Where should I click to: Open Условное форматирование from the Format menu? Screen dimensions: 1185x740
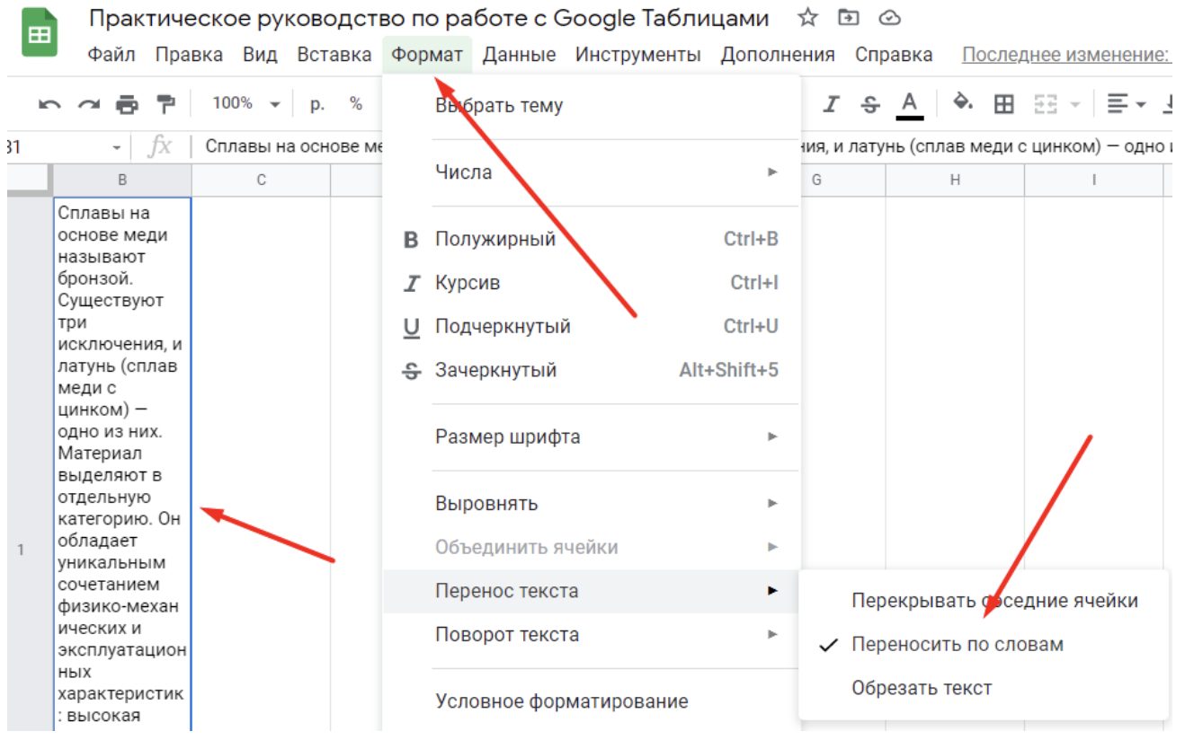(591, 701)
